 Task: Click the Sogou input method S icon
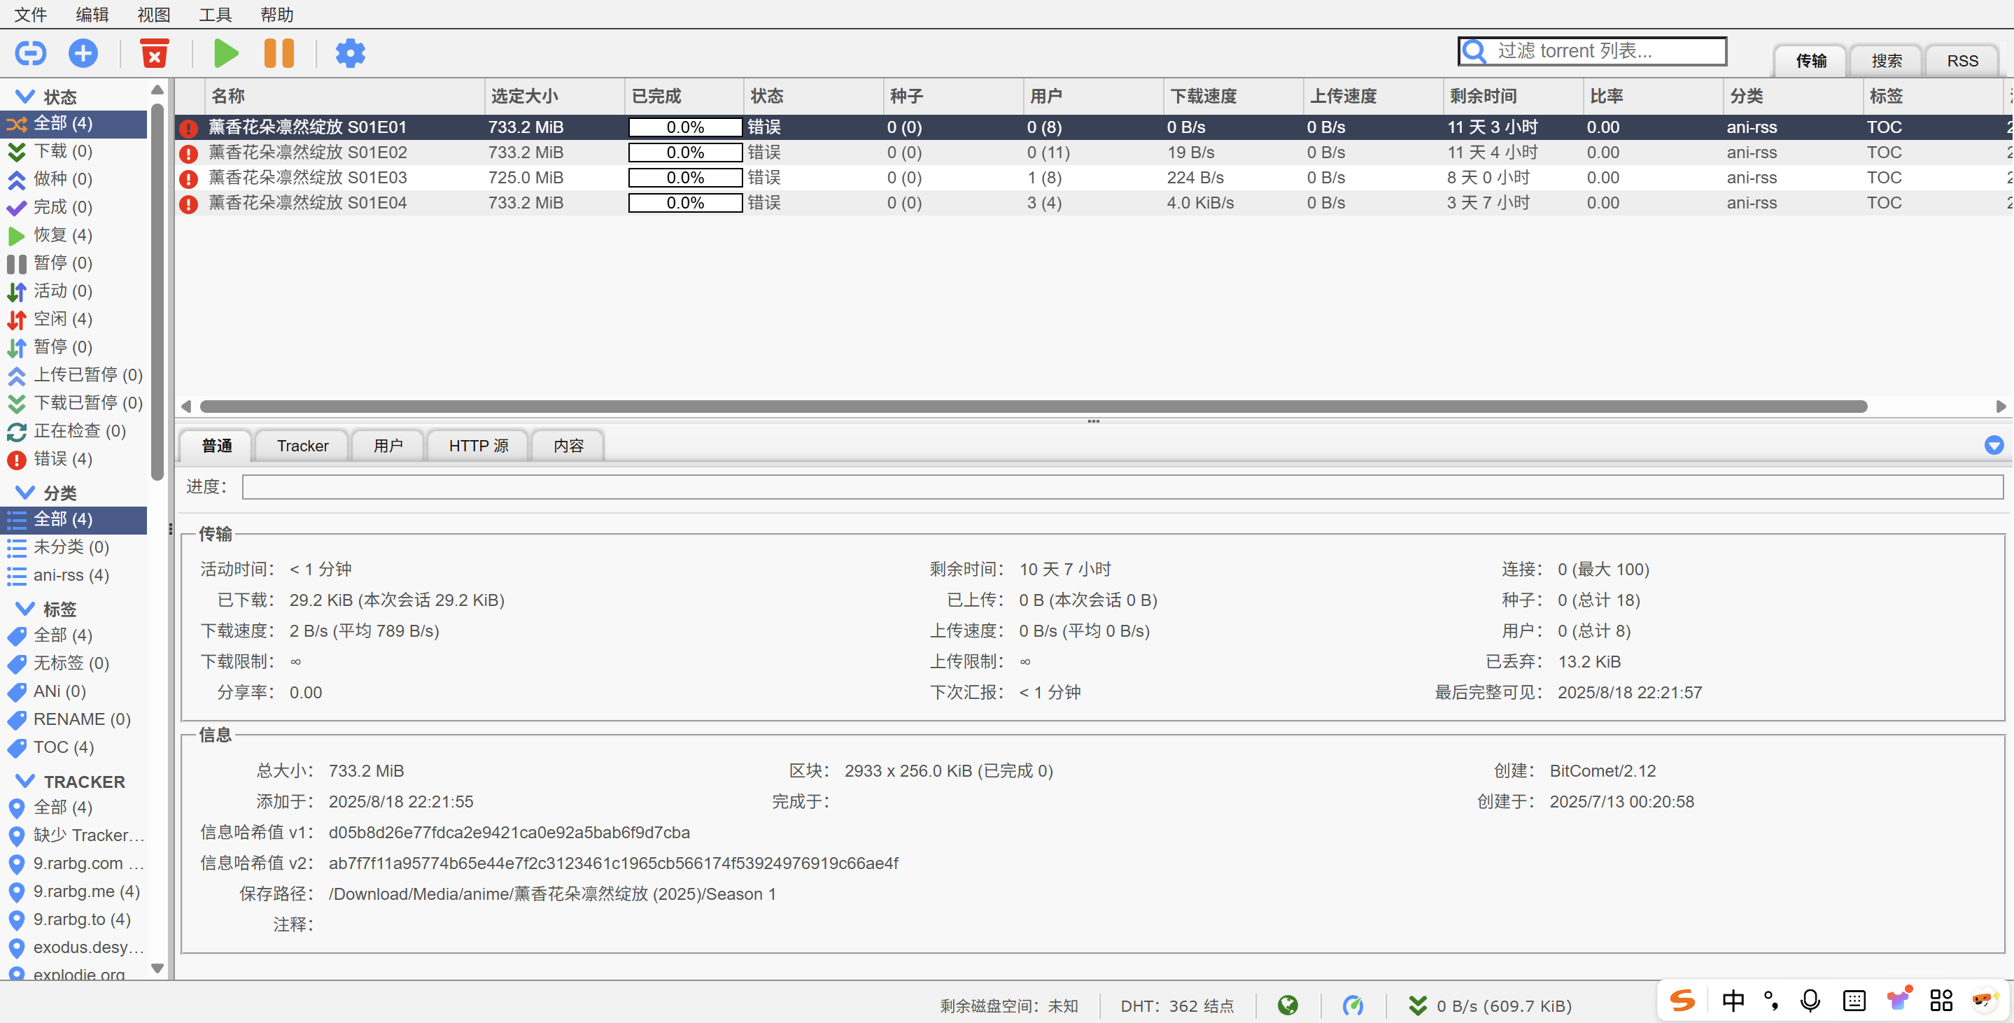1682,1001
